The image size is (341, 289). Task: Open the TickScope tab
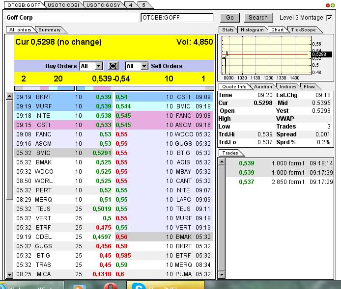pyautogui.click(x=303, y=30)
